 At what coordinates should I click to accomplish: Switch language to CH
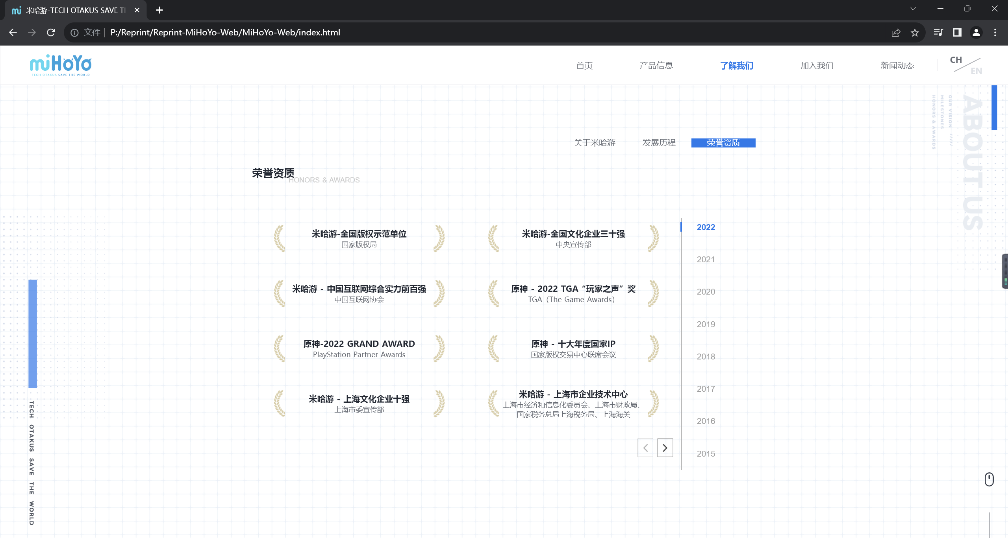956,60
